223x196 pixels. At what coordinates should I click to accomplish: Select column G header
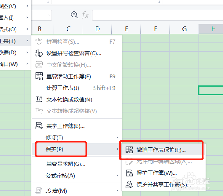(184, 29)
